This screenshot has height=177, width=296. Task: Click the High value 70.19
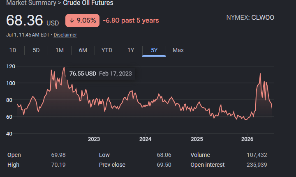(x=58, y=165)
